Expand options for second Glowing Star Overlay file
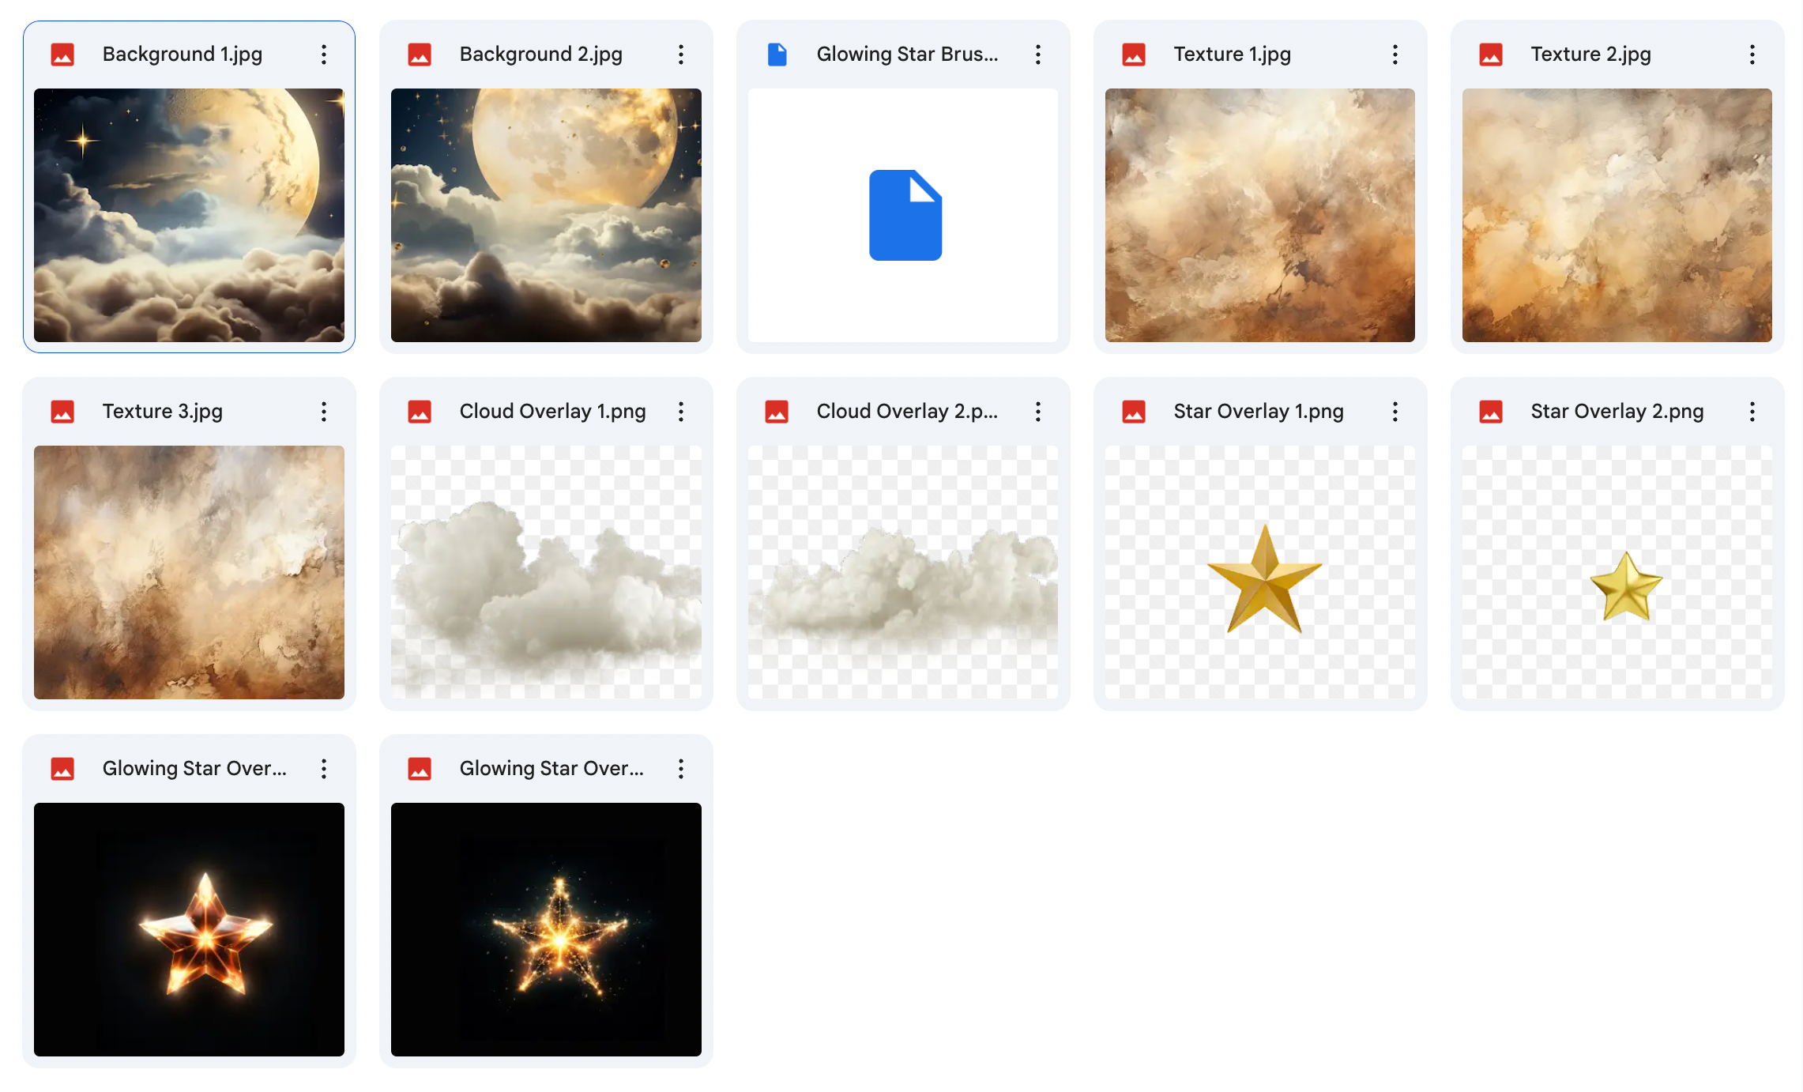 [x=681, y=769]
